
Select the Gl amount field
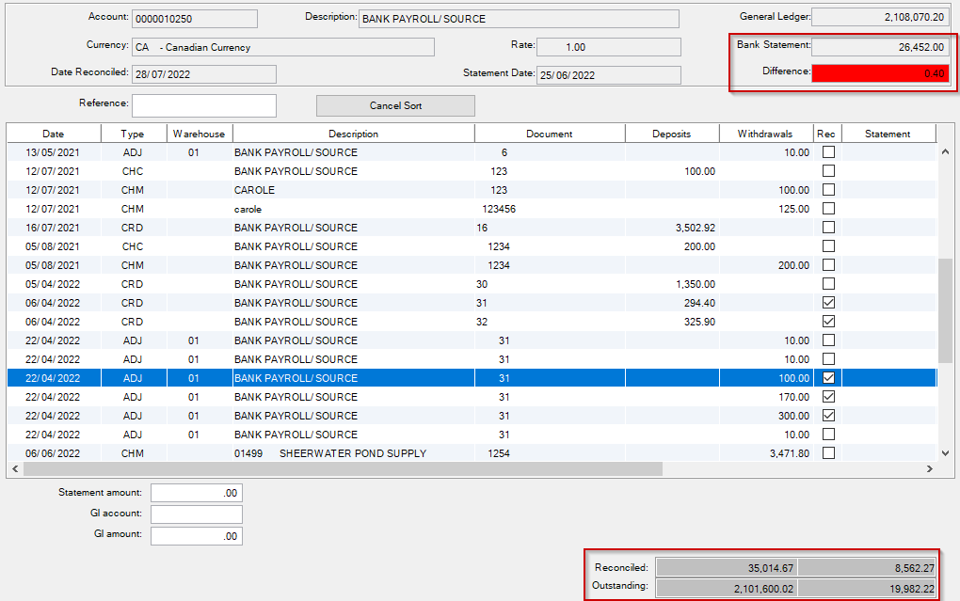tap(196, 535)
